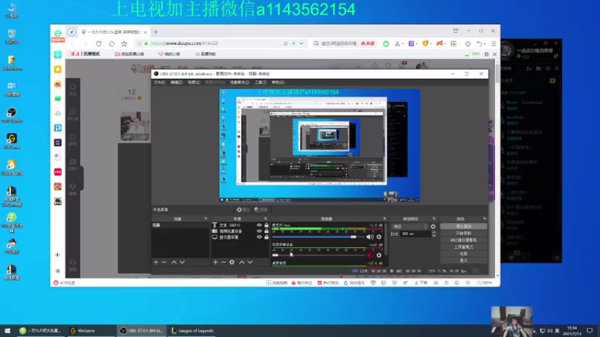The width and height of the screenshot is (600, 337).
Task: Open video capture device audio settings gear
Action: [379, 255]
